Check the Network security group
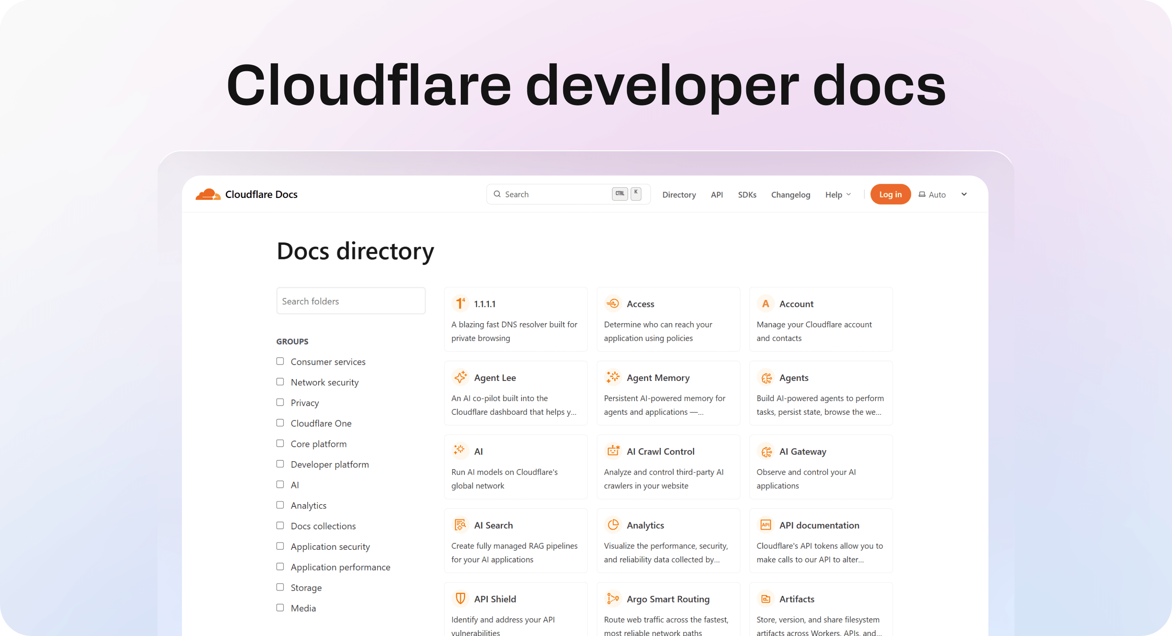Image resolution: width=1172 pixels, height=636 pixels. tap(280, 381)
